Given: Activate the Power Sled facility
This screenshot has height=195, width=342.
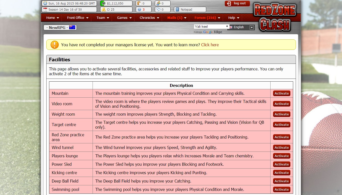Looking at the screenshot, I should [281, 164].
